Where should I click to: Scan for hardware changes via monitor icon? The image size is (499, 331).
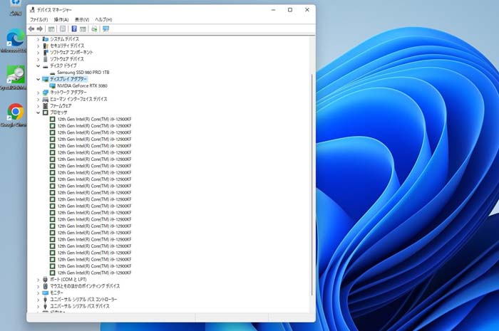pos(106,29)
